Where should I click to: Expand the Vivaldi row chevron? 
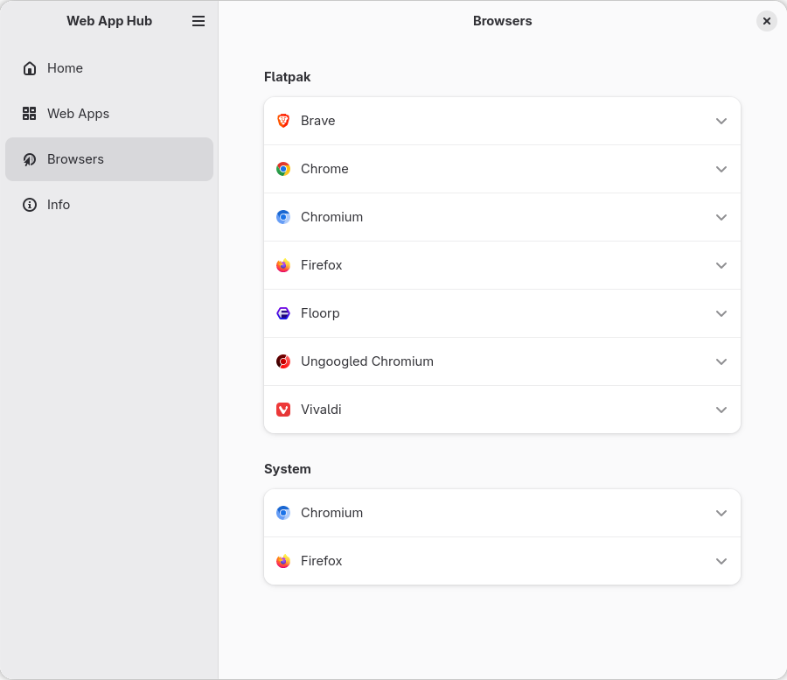pos(721,410)
